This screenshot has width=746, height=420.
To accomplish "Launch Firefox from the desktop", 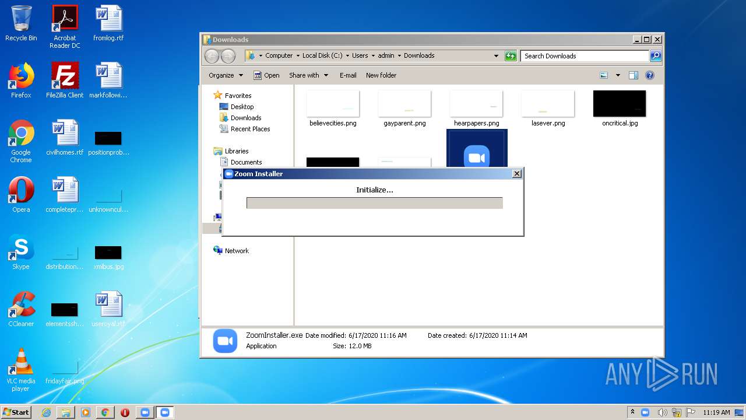I will 21,80.
